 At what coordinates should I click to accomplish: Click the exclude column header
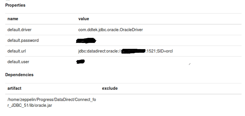tap(110, 88)
